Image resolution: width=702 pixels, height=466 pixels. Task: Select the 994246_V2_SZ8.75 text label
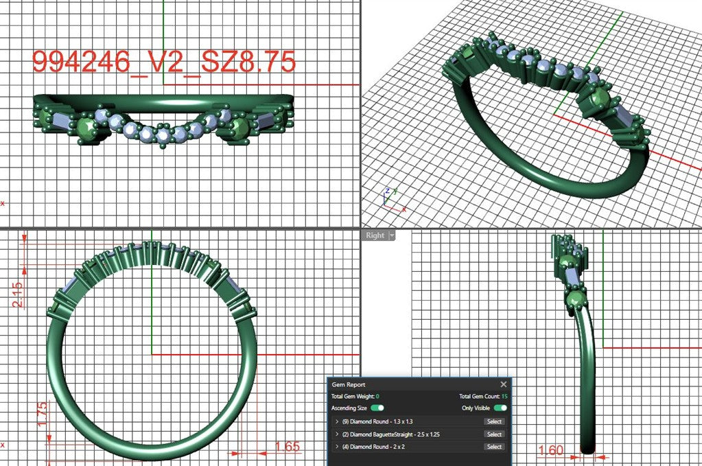point(164,61)
